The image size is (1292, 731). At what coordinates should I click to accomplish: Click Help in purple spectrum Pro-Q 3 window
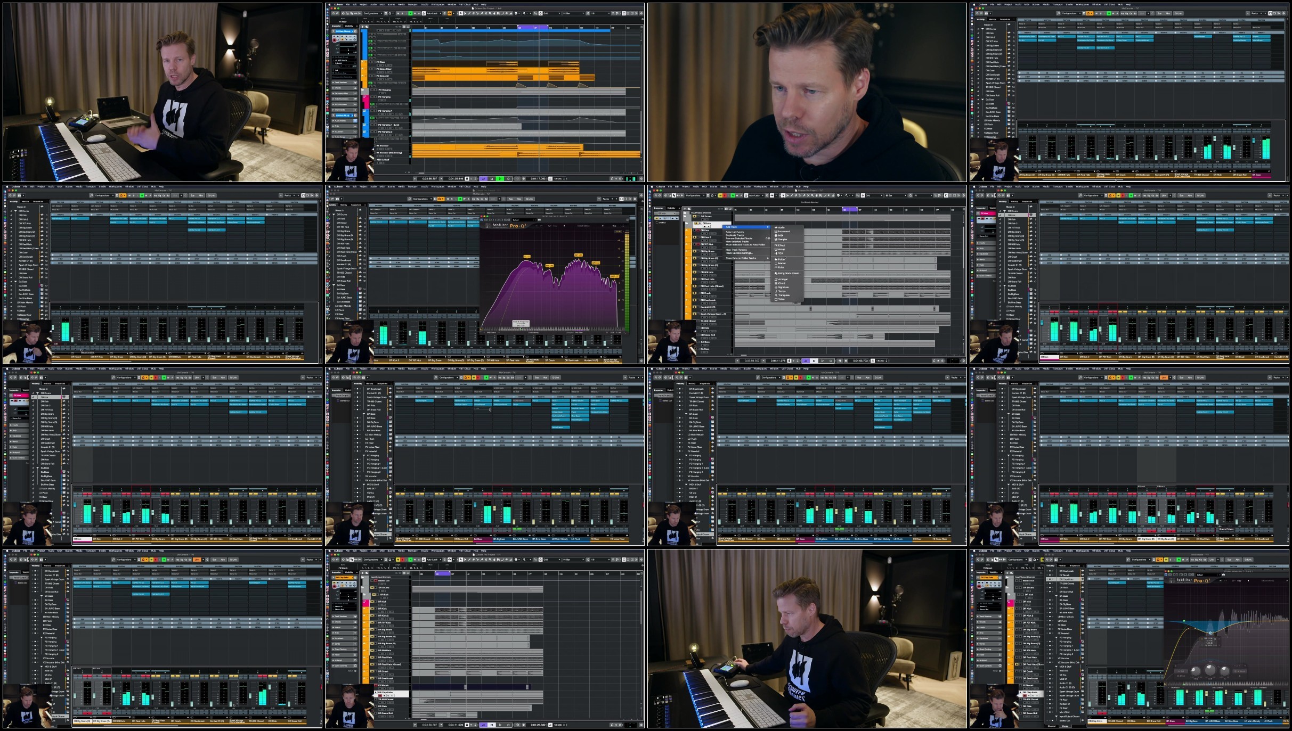614,226
